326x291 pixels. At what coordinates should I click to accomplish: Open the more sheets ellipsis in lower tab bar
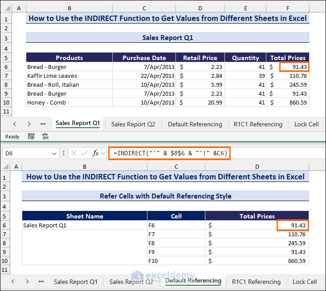(x=41, y=282)
